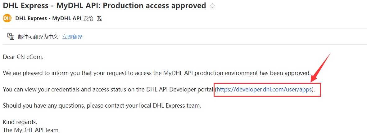Click the Kind regards closing line
This screenshot has height=133, width=367.
click(20, 122)
